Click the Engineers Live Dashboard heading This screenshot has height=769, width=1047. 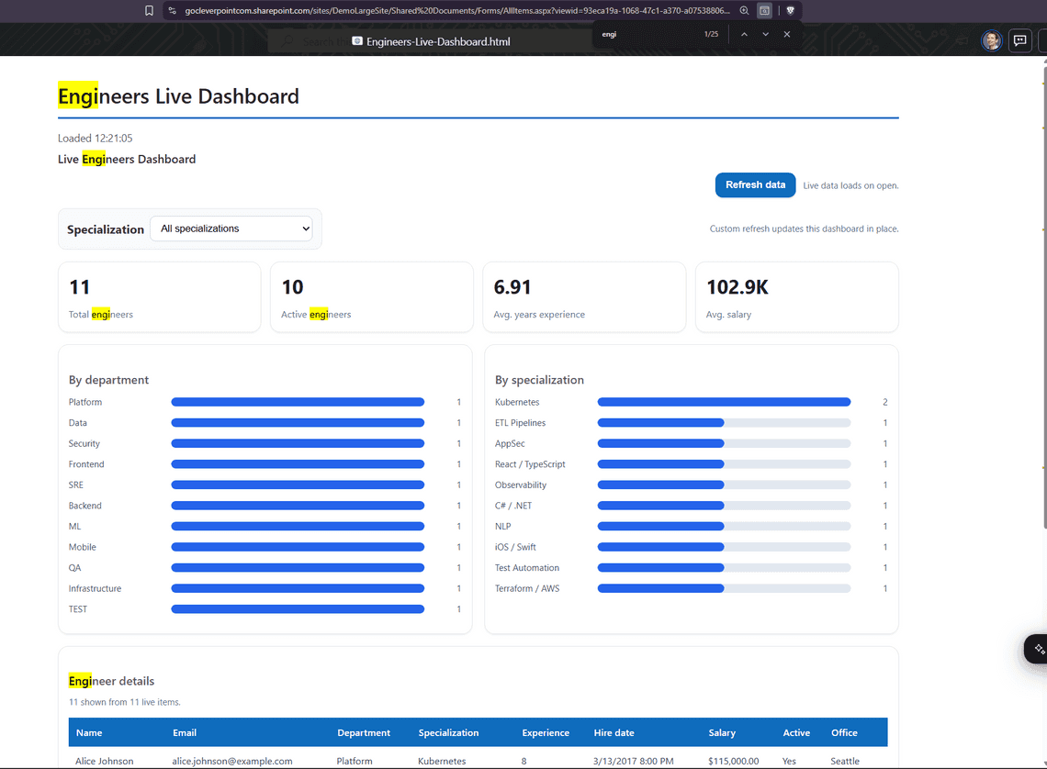coord(178,96)
